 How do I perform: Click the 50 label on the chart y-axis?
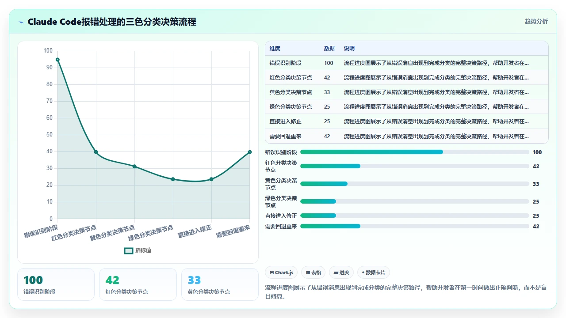coord(49,135)
